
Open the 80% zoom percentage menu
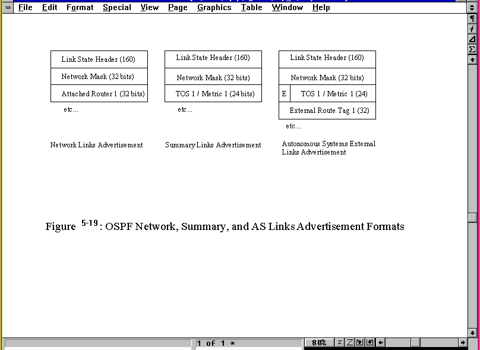319,343
